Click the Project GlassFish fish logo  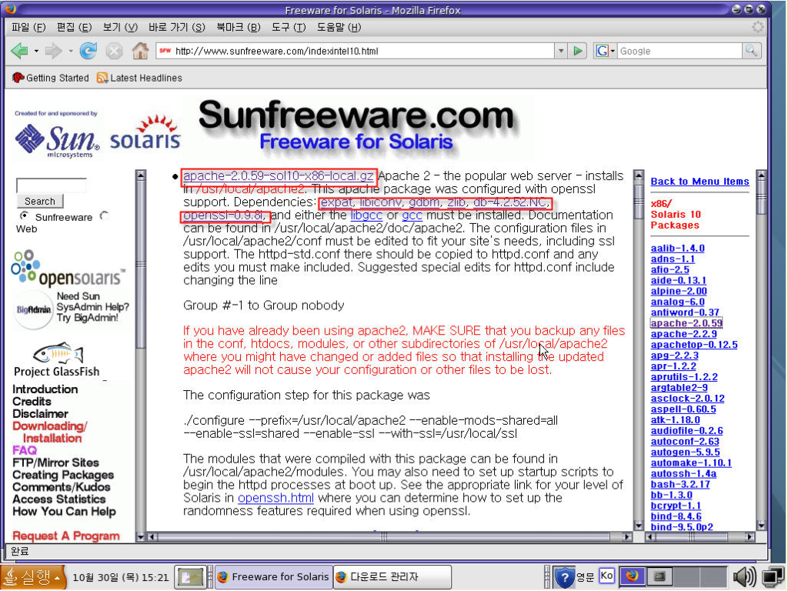(58, 353)
